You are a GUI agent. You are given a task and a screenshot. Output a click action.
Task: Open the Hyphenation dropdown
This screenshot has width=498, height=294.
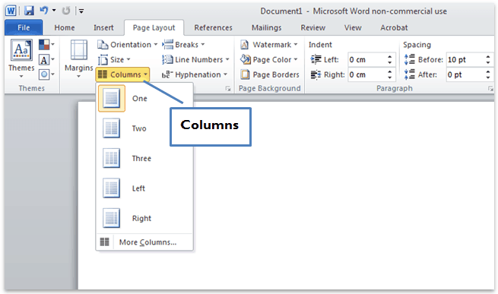195,74
